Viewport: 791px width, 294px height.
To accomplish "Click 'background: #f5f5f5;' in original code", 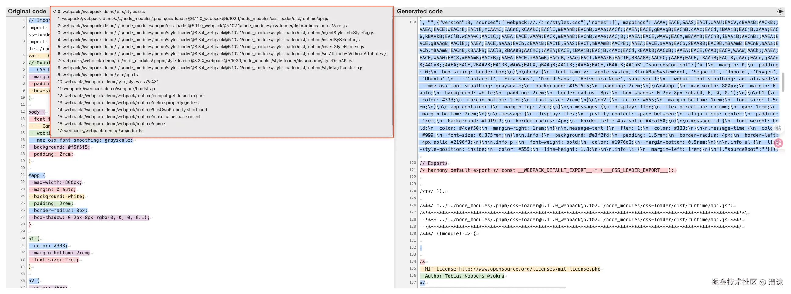I will pyautogui.click(x=62, y=147).
